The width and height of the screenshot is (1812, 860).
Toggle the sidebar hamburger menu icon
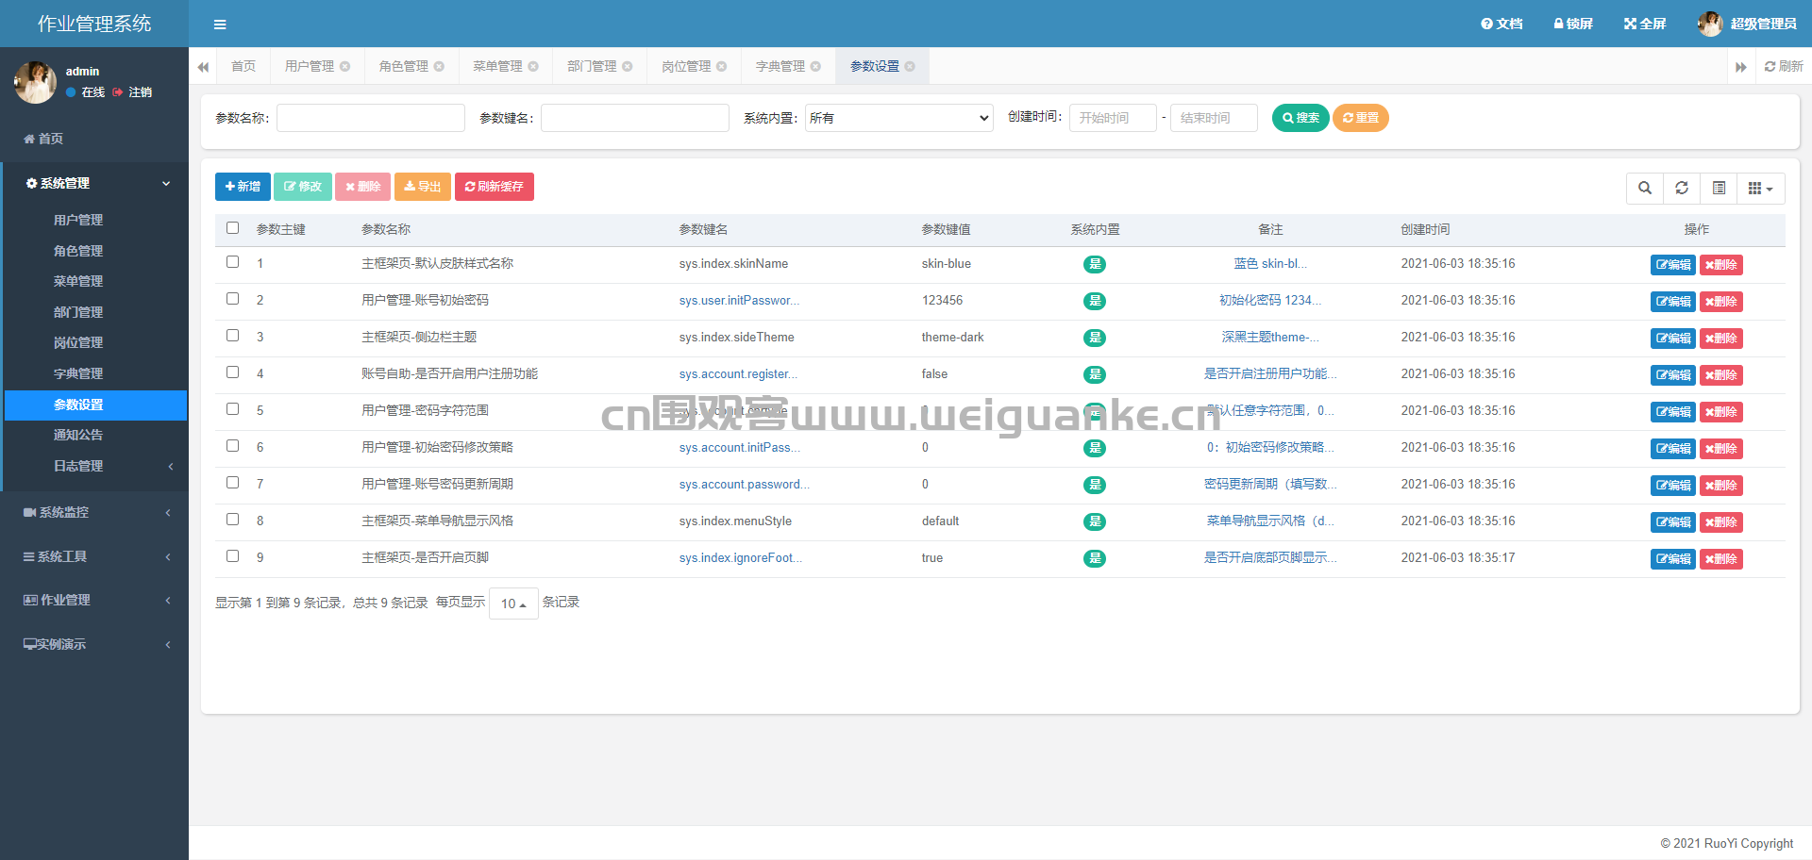coord(220,25)
